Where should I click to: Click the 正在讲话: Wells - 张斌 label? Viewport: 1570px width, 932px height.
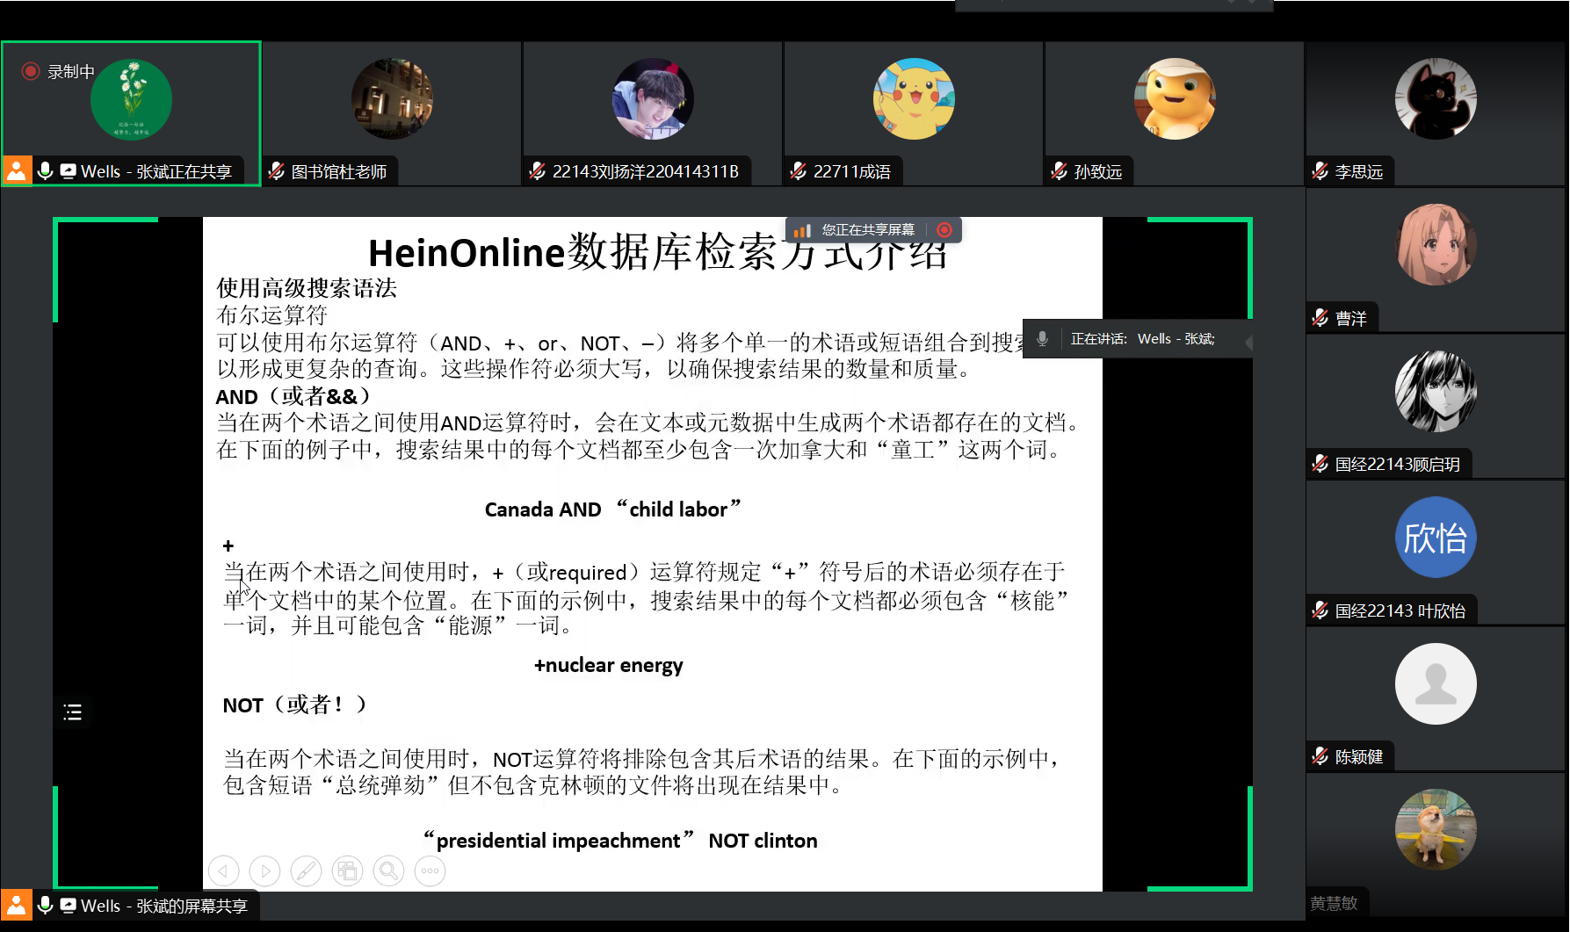[1142, 339]
